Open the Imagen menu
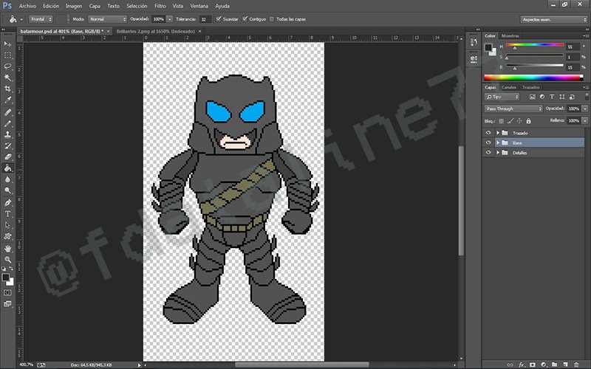Screen dimensions: 591x369 coord(74,6)
